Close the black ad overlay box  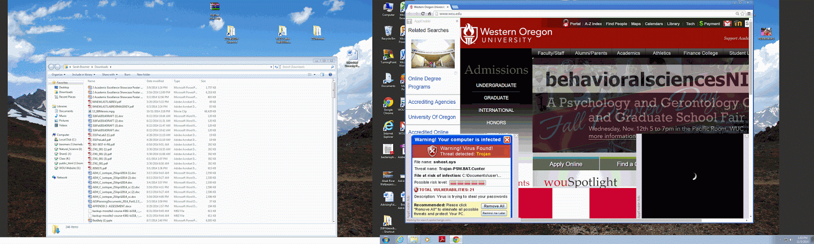pos(746,136)
